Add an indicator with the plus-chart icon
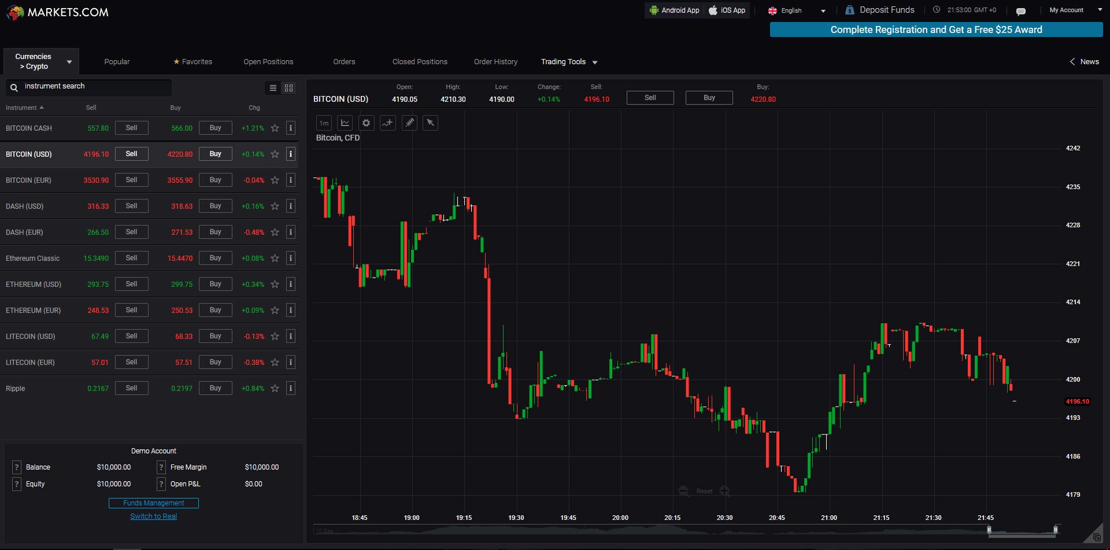This screenshot has width=1110, height=550. [388, 123]
